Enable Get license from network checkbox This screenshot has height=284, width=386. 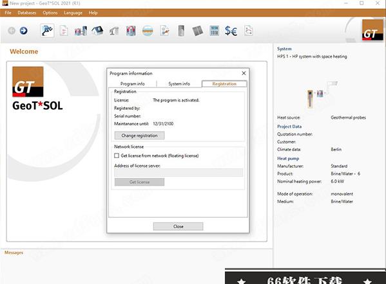tap(117, 155)
